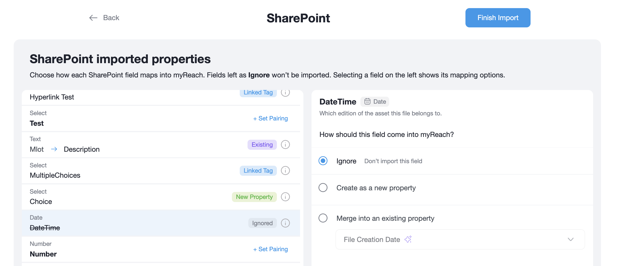
Task: Click the Date type badge
Action: pos(375,102)
